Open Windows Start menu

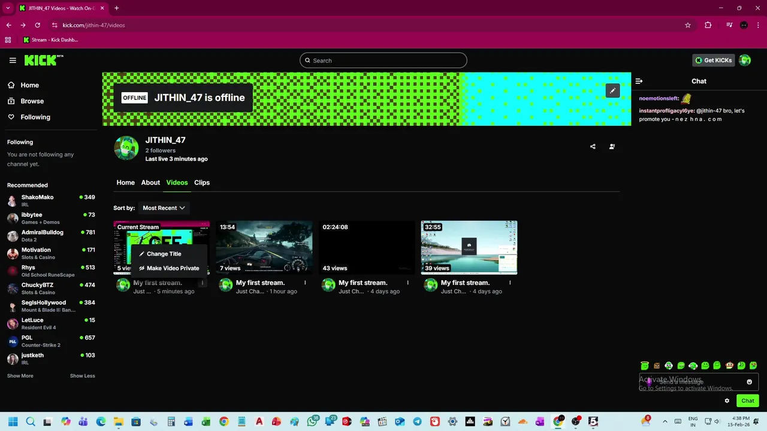[x=13, y=421]
